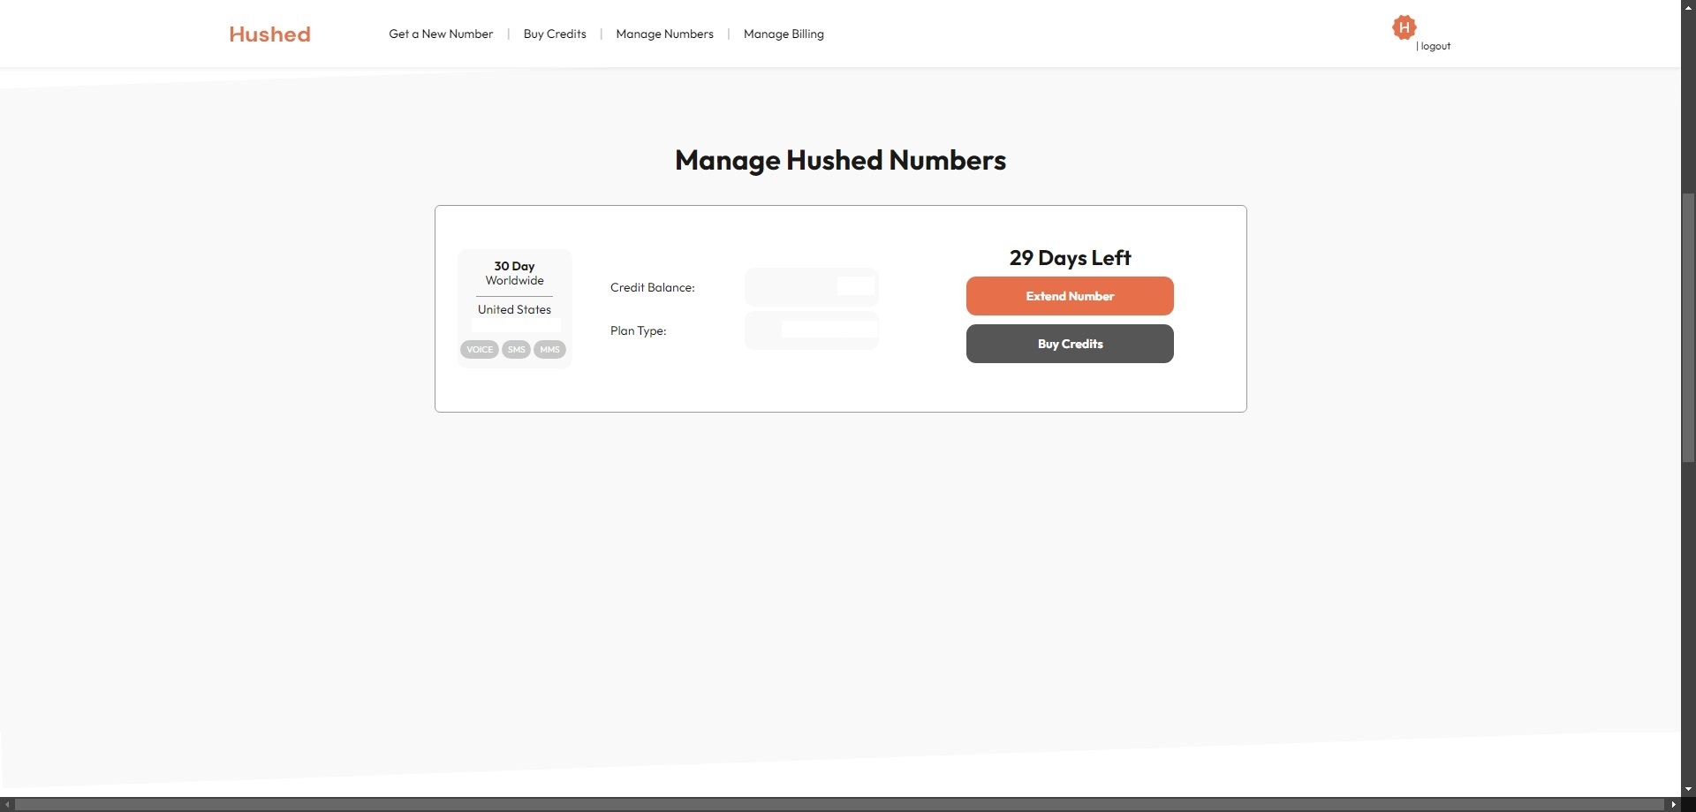Click the Plan Type: label
Viewport: 1696px width, 812px height.
(x=638, y=330)
